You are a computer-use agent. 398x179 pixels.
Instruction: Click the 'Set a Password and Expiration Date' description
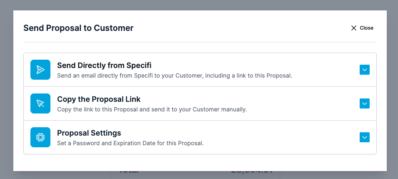pyautogui.click(x=130, y=144)
